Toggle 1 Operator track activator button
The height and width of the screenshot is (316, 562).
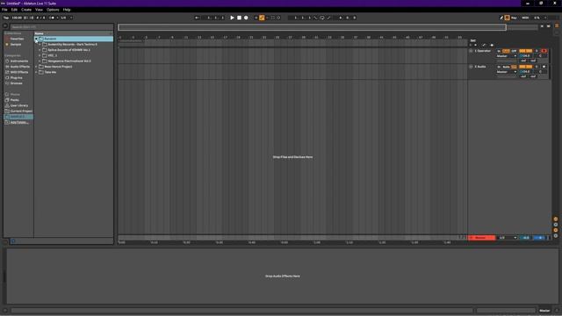pos(526,51)
